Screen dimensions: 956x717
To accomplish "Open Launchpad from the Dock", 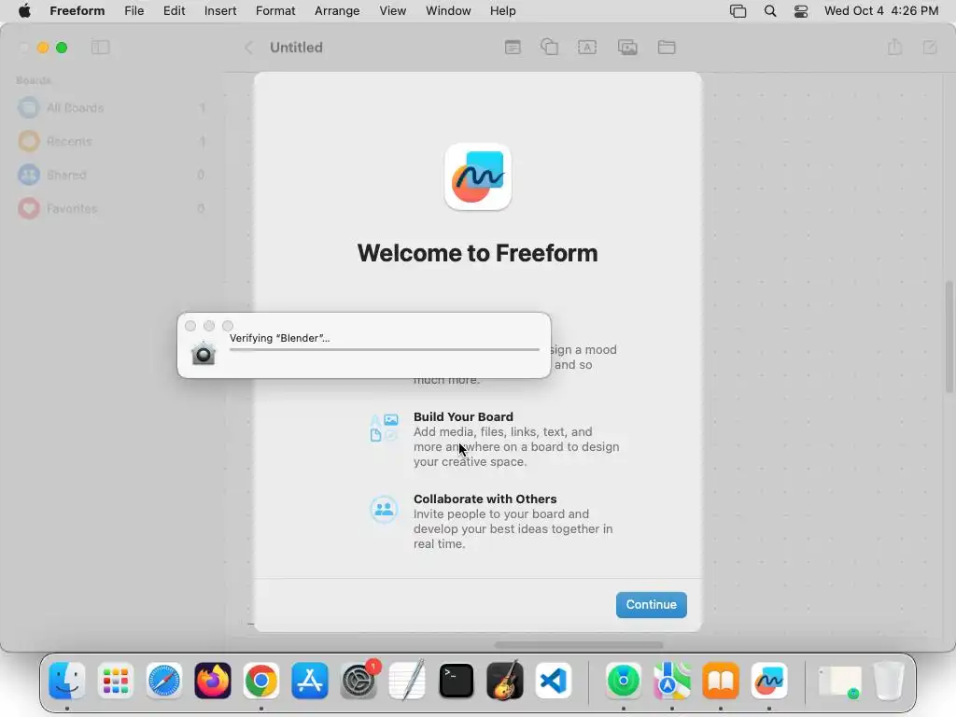I will [x=115, y=681].
